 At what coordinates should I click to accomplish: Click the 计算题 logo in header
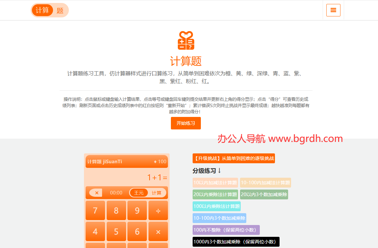pyautogui.click(x=50, y=10)
